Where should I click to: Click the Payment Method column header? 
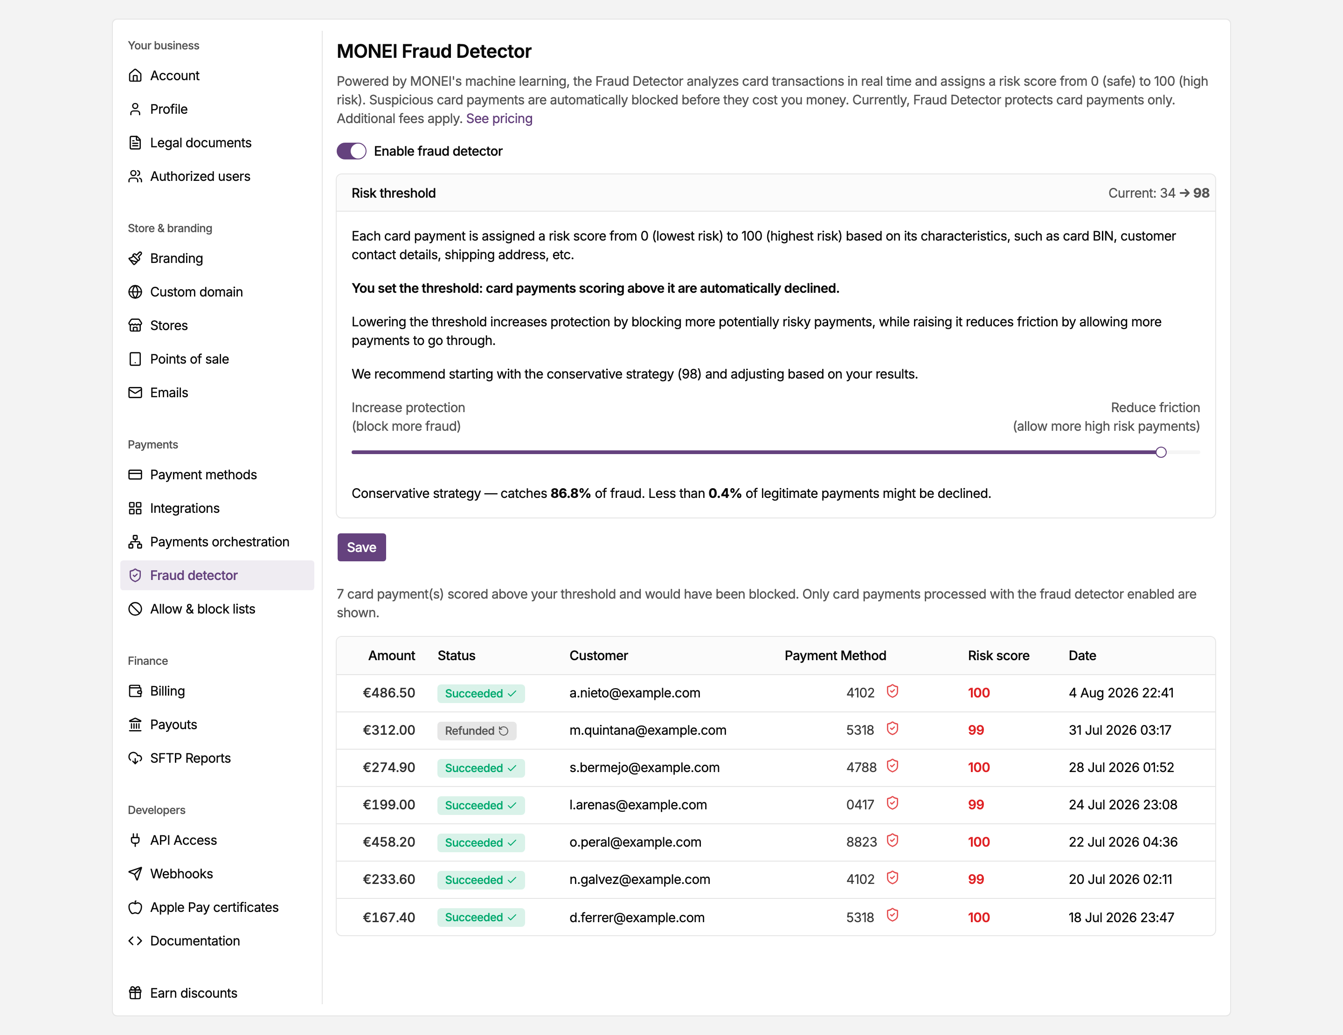click(x=835, y=656)
